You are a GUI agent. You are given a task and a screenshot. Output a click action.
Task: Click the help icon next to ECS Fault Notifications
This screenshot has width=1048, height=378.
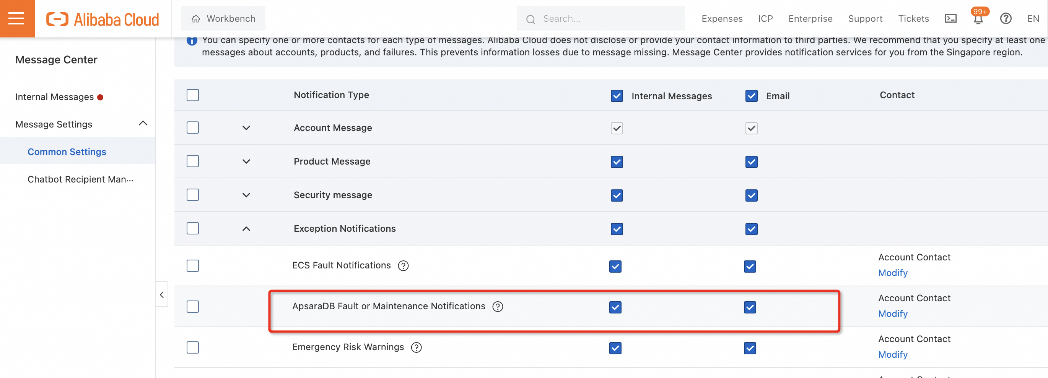click(403, 266)
